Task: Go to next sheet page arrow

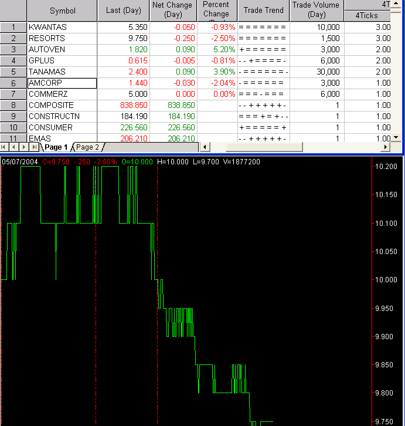Action: pos(24,147)
